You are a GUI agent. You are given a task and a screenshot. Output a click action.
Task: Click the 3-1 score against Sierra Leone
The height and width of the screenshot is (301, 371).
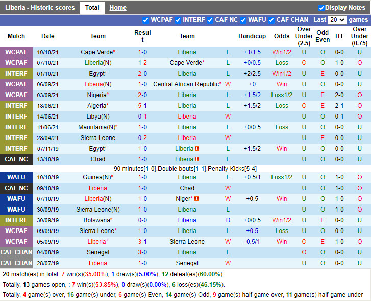142,242
